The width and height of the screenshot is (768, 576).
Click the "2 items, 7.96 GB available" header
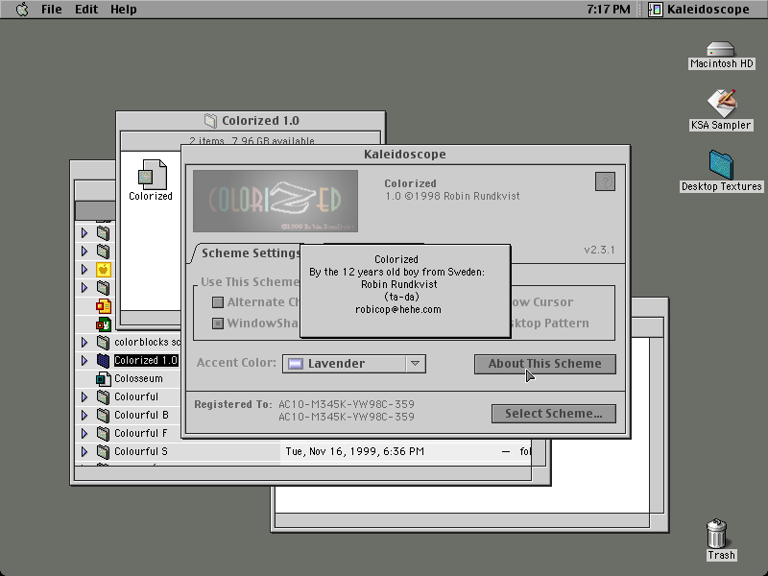pos(252,141)
